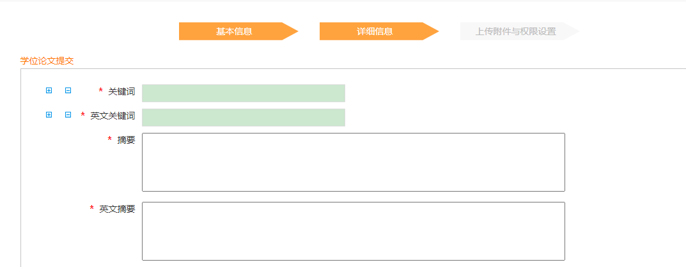Click the 英文关键词 field label
Image resolution: width=686 pixels, height=267 pixels.
point(113,116)
